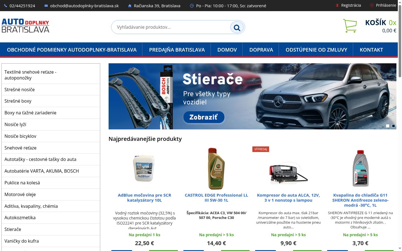Click the phone icon in top bar
Viewport: 402px width, 251px height.
tap(6, 6)
